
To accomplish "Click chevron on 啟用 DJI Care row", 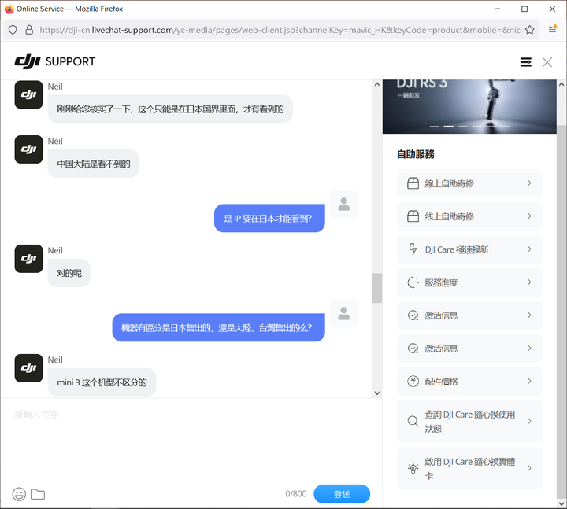I will coord(529,468).
